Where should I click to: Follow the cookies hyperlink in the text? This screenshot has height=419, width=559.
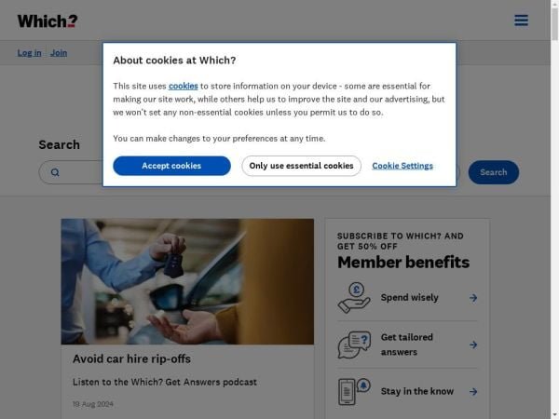point(184,86)
